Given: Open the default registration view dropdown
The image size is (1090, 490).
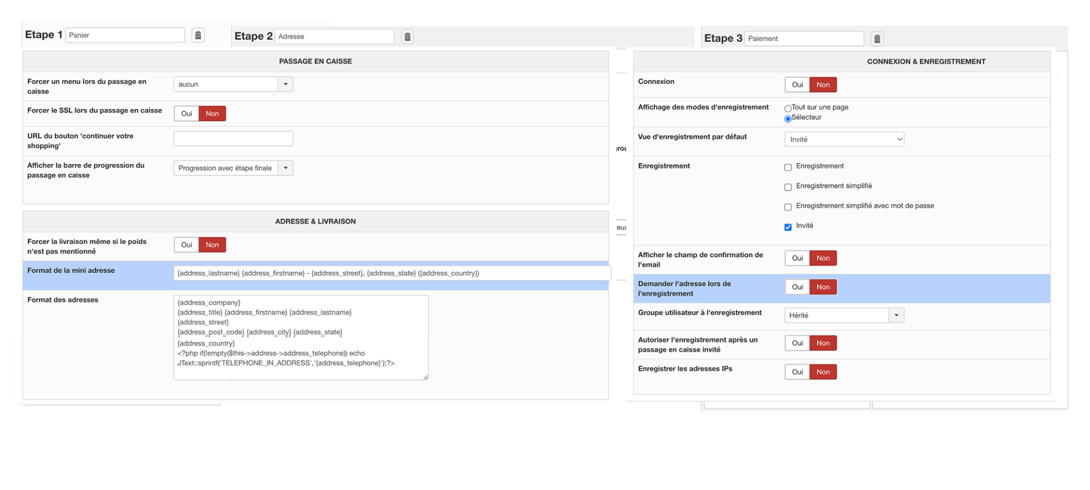Looking at the screenshot, I should pos(844,140).
